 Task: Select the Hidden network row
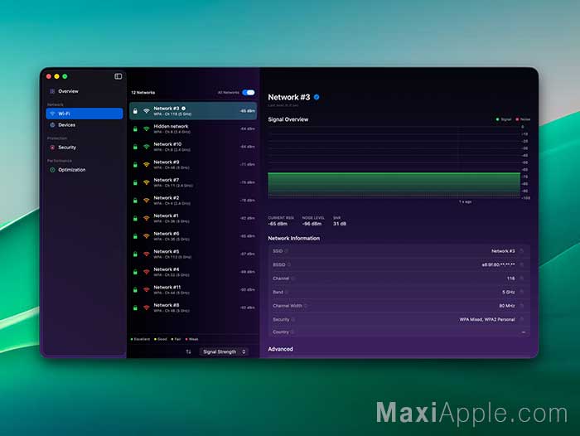point(193,128)
